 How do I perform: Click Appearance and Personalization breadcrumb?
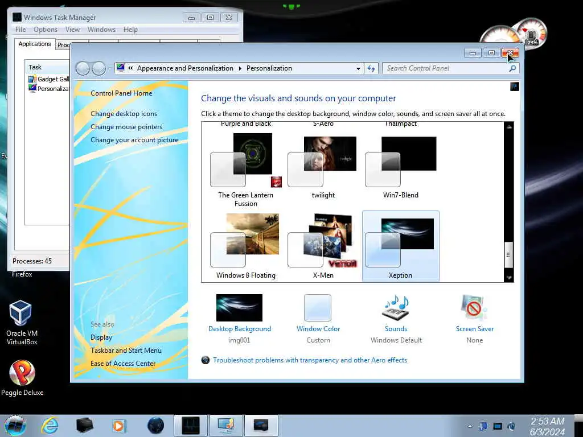[x=185, y=68]
